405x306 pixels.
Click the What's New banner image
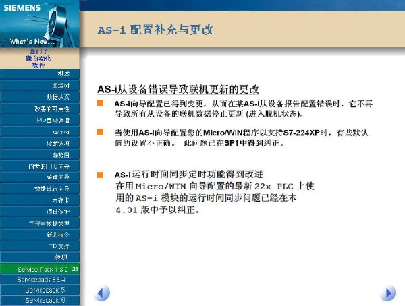pos(40,24)
